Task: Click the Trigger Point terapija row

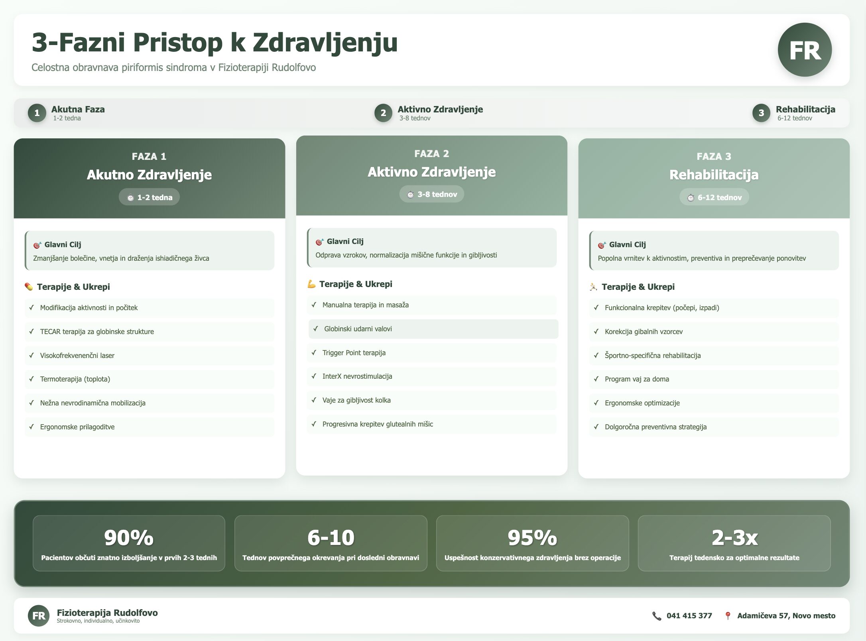Action: (x=432, y=353)
